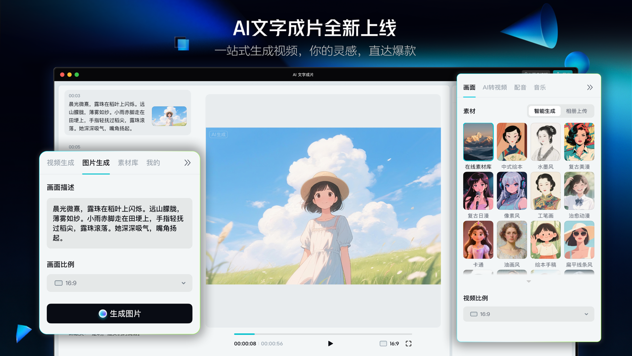Enable the 16:9 checkbox in the player bar
Screen dimensions: 632x356
click(383, 343)
